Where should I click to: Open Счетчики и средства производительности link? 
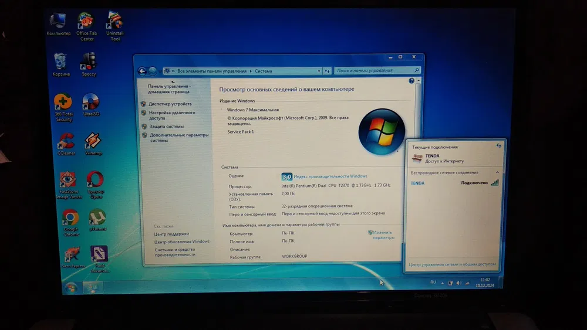tap(175, 252)
